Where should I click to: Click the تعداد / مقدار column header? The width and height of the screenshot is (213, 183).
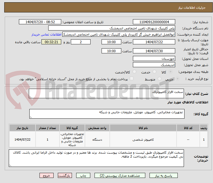coord(47,128)
